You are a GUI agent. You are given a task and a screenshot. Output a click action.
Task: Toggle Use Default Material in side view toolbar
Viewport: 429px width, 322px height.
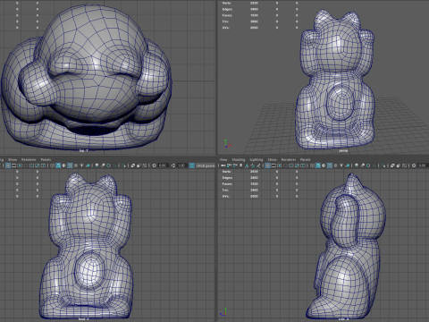324,165
